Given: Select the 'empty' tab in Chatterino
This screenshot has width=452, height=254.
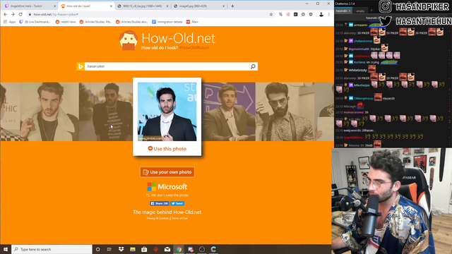Looking at the screenshot, I should (360, 11).
